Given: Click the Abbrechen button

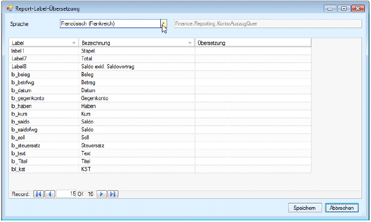Looking at the screenshot, I should coord(342,208).
